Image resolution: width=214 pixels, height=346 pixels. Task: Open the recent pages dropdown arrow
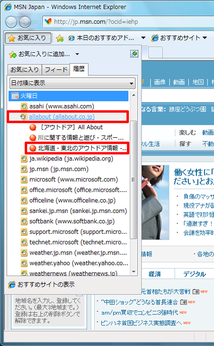[35, 22]
